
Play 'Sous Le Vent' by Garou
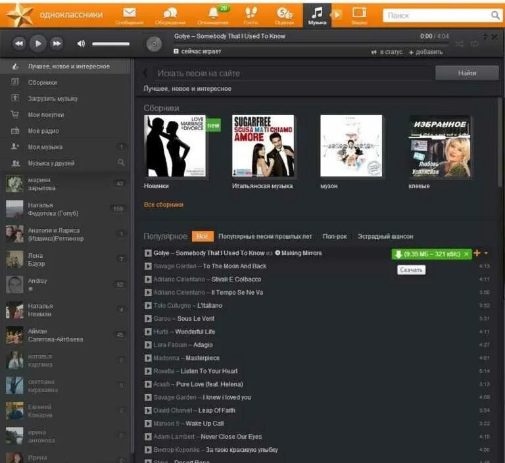click(x=148, y=319)
